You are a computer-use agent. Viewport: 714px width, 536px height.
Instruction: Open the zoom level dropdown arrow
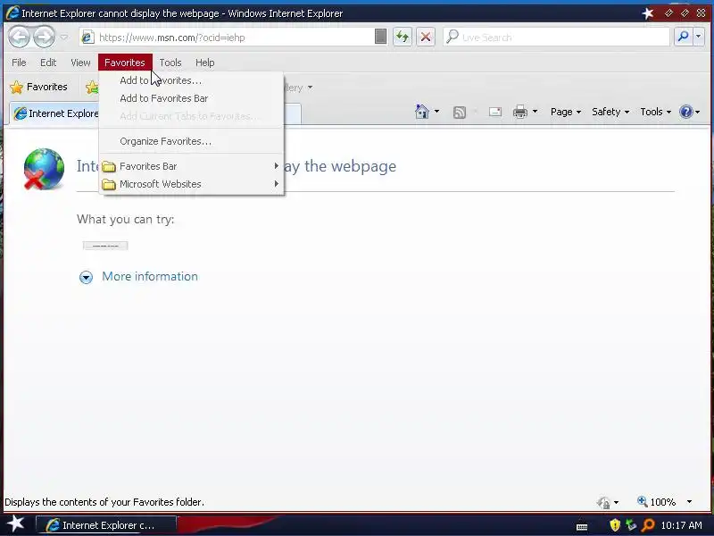point(689,502)
